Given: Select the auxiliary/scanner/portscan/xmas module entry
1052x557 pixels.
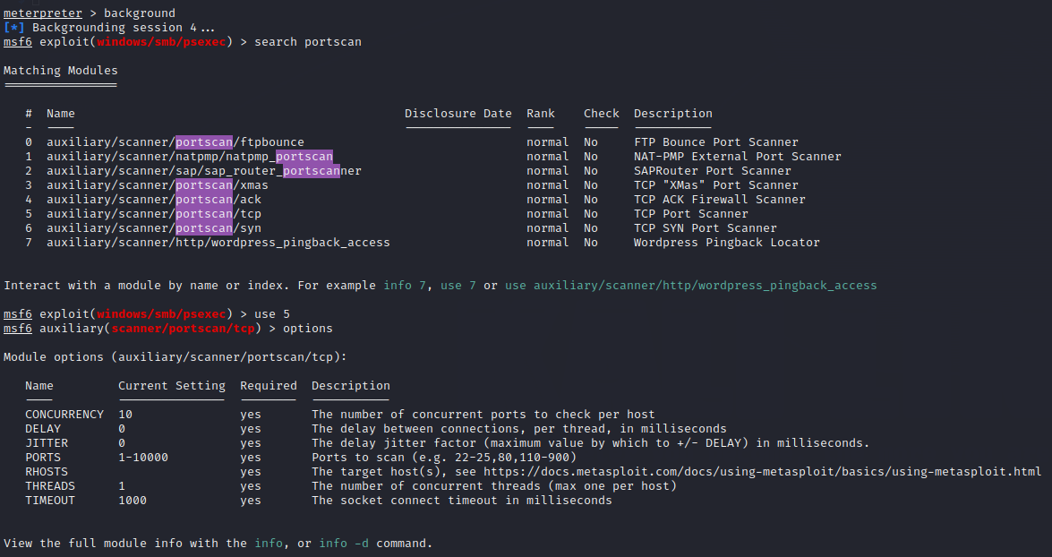Looking at the screenshot, I should (157, 185).
